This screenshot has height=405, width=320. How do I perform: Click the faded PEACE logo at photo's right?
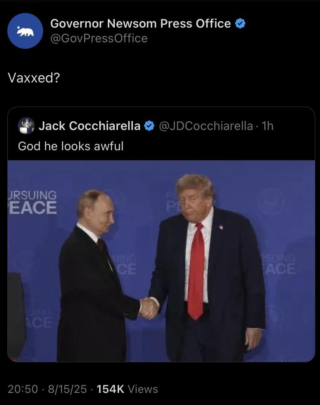[279, 265]
